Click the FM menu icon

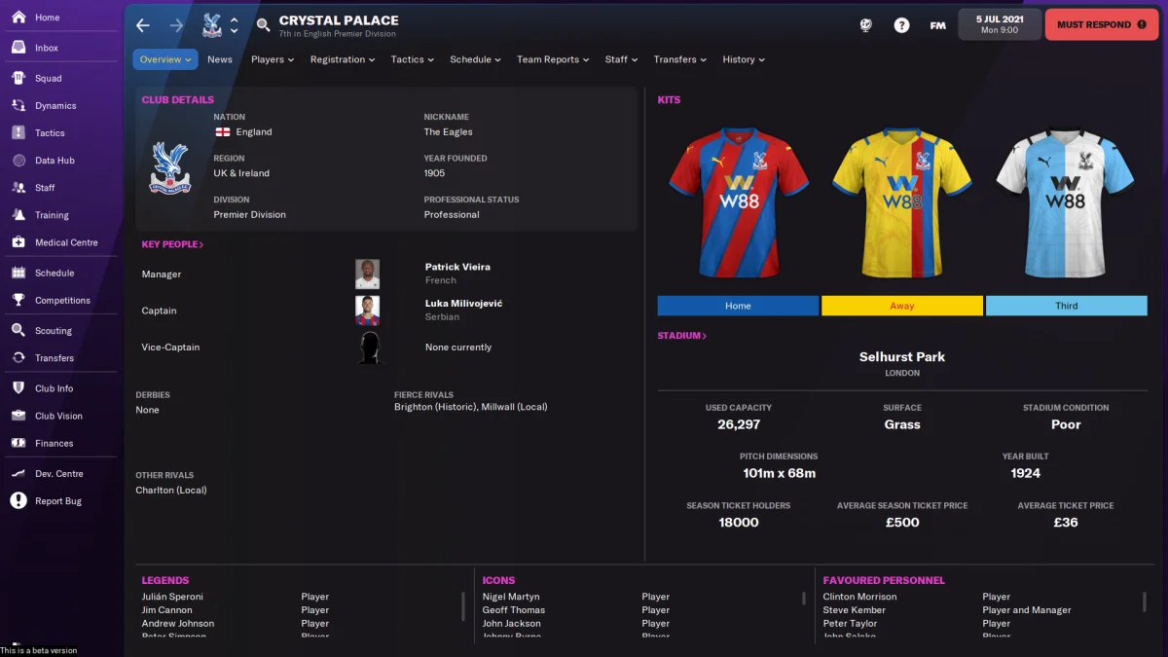(937, 25)
